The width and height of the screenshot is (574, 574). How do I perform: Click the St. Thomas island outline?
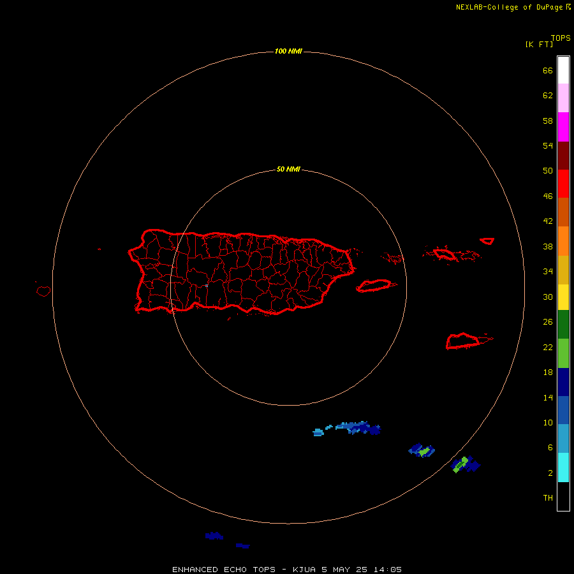[445, 254]
